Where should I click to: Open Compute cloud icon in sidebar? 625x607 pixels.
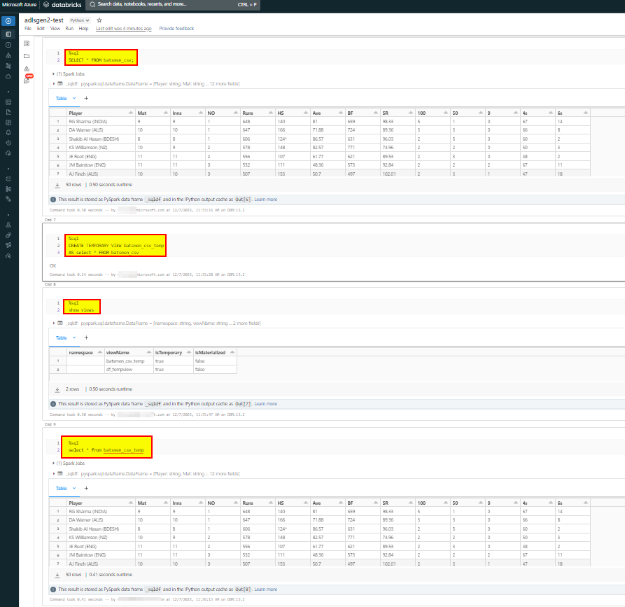click(x=8, y=76)
